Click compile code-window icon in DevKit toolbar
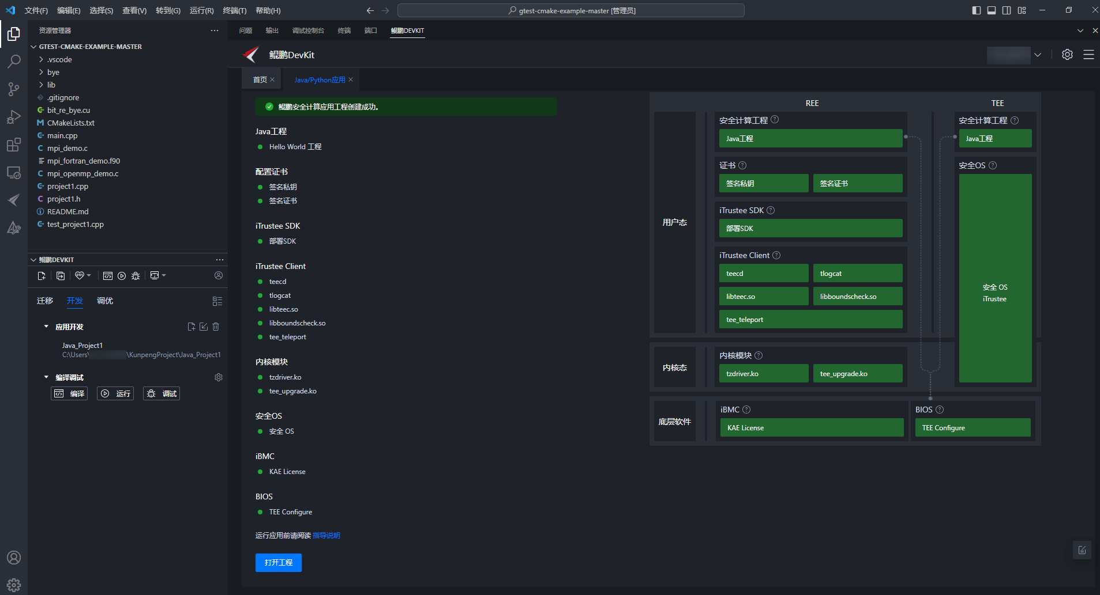The image size is (1100, 595). pyautogui.click(x=108, y=276)
